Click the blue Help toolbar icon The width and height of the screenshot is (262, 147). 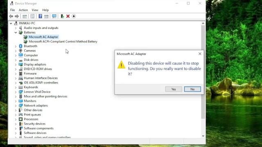click(x=40, y=16)
